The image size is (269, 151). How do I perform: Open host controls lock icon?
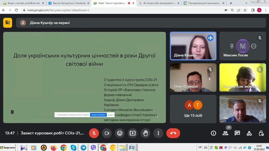[261, 133]
